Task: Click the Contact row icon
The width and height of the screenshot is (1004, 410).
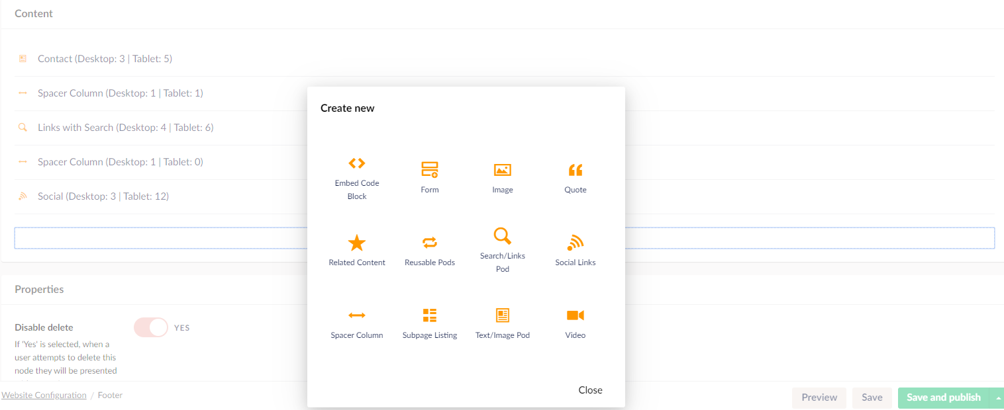Action: pos(23,59)
